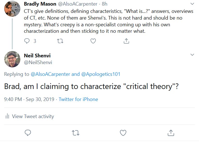Like Neil Shenvi's tweet

(x=123, y=132)
